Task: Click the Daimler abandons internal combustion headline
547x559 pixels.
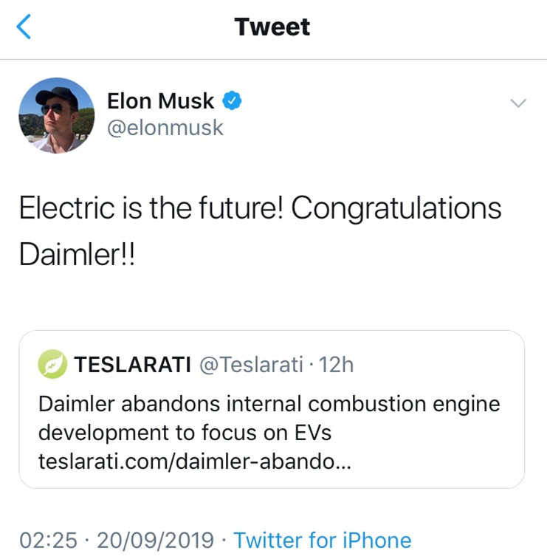Action: 269,405
